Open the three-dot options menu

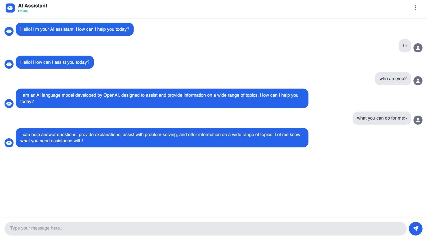[415, 8]
